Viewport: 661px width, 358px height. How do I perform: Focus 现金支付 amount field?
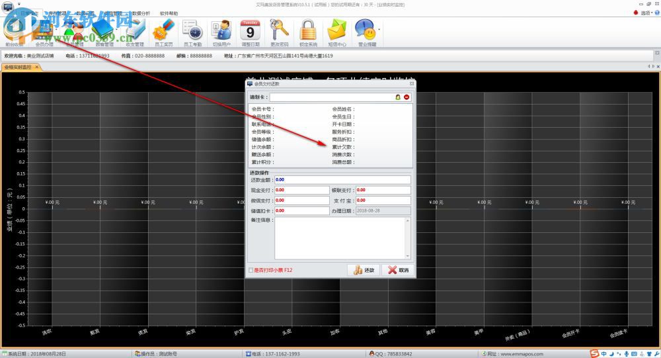point(302,191)
